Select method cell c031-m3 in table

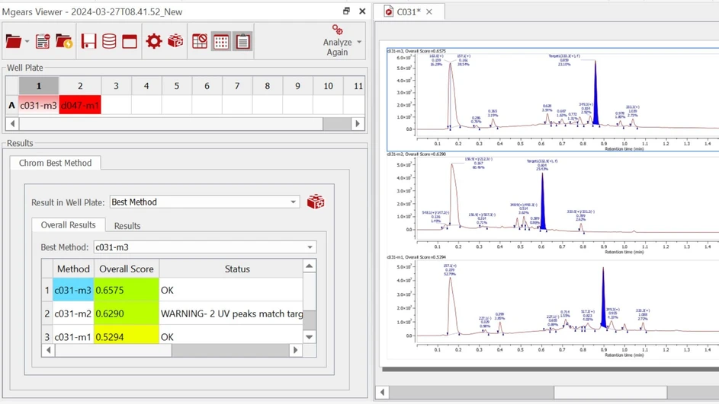pos(73,290)
